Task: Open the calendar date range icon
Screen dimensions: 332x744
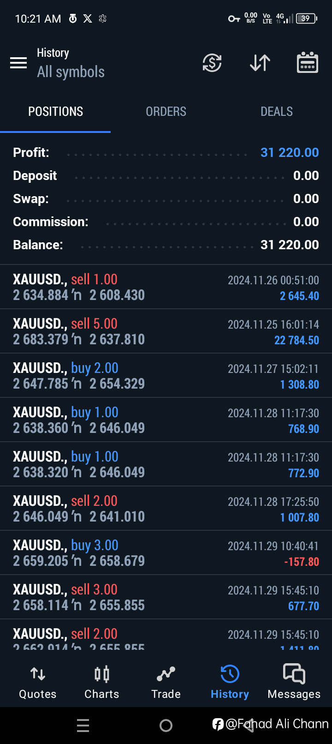Action: coord(307,63)
